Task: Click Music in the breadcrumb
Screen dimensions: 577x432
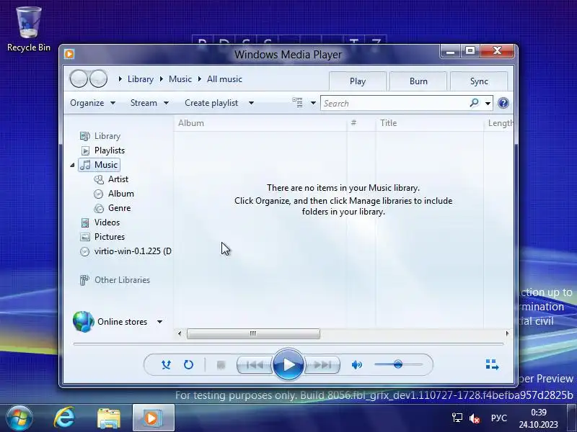Action: (x=180, y=79)
